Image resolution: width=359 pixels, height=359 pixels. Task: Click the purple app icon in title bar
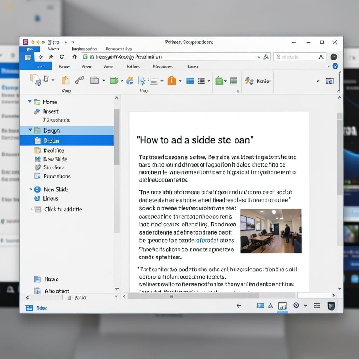25,42
